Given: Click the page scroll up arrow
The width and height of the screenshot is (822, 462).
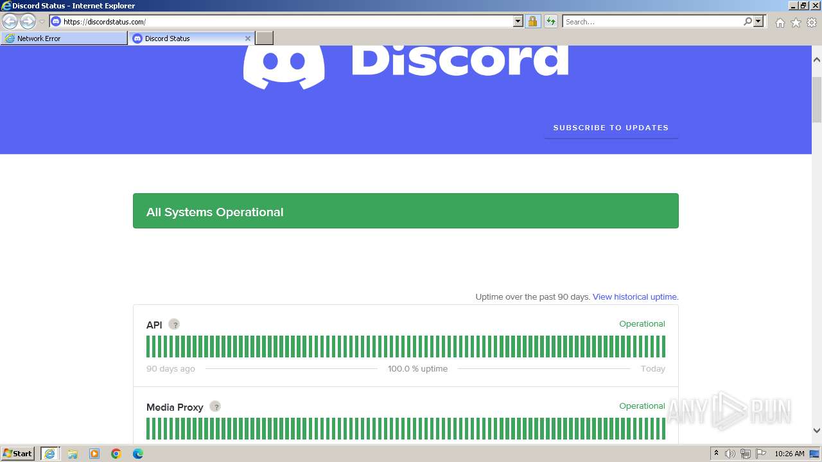Looking at the screenshot, I should 817,59.
